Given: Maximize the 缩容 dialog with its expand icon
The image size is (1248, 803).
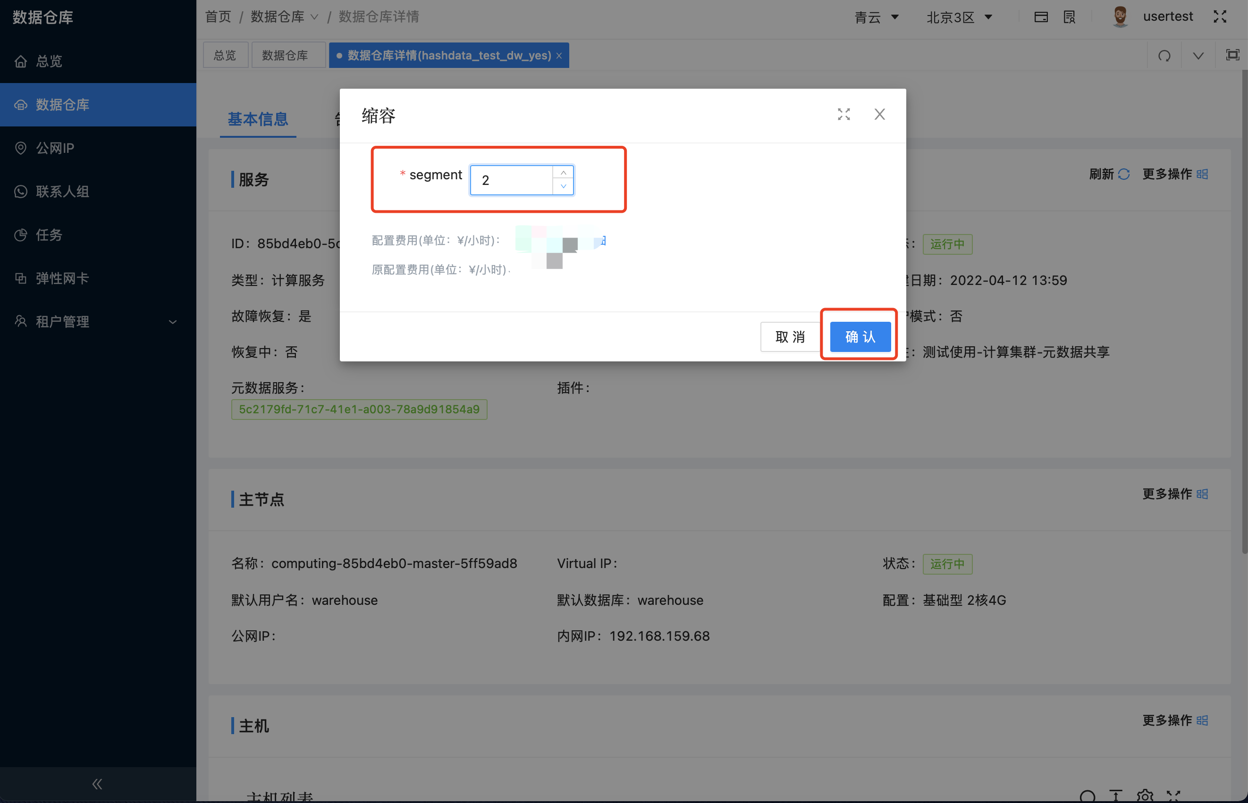Looking at the screenshot, I should [843, 114].
